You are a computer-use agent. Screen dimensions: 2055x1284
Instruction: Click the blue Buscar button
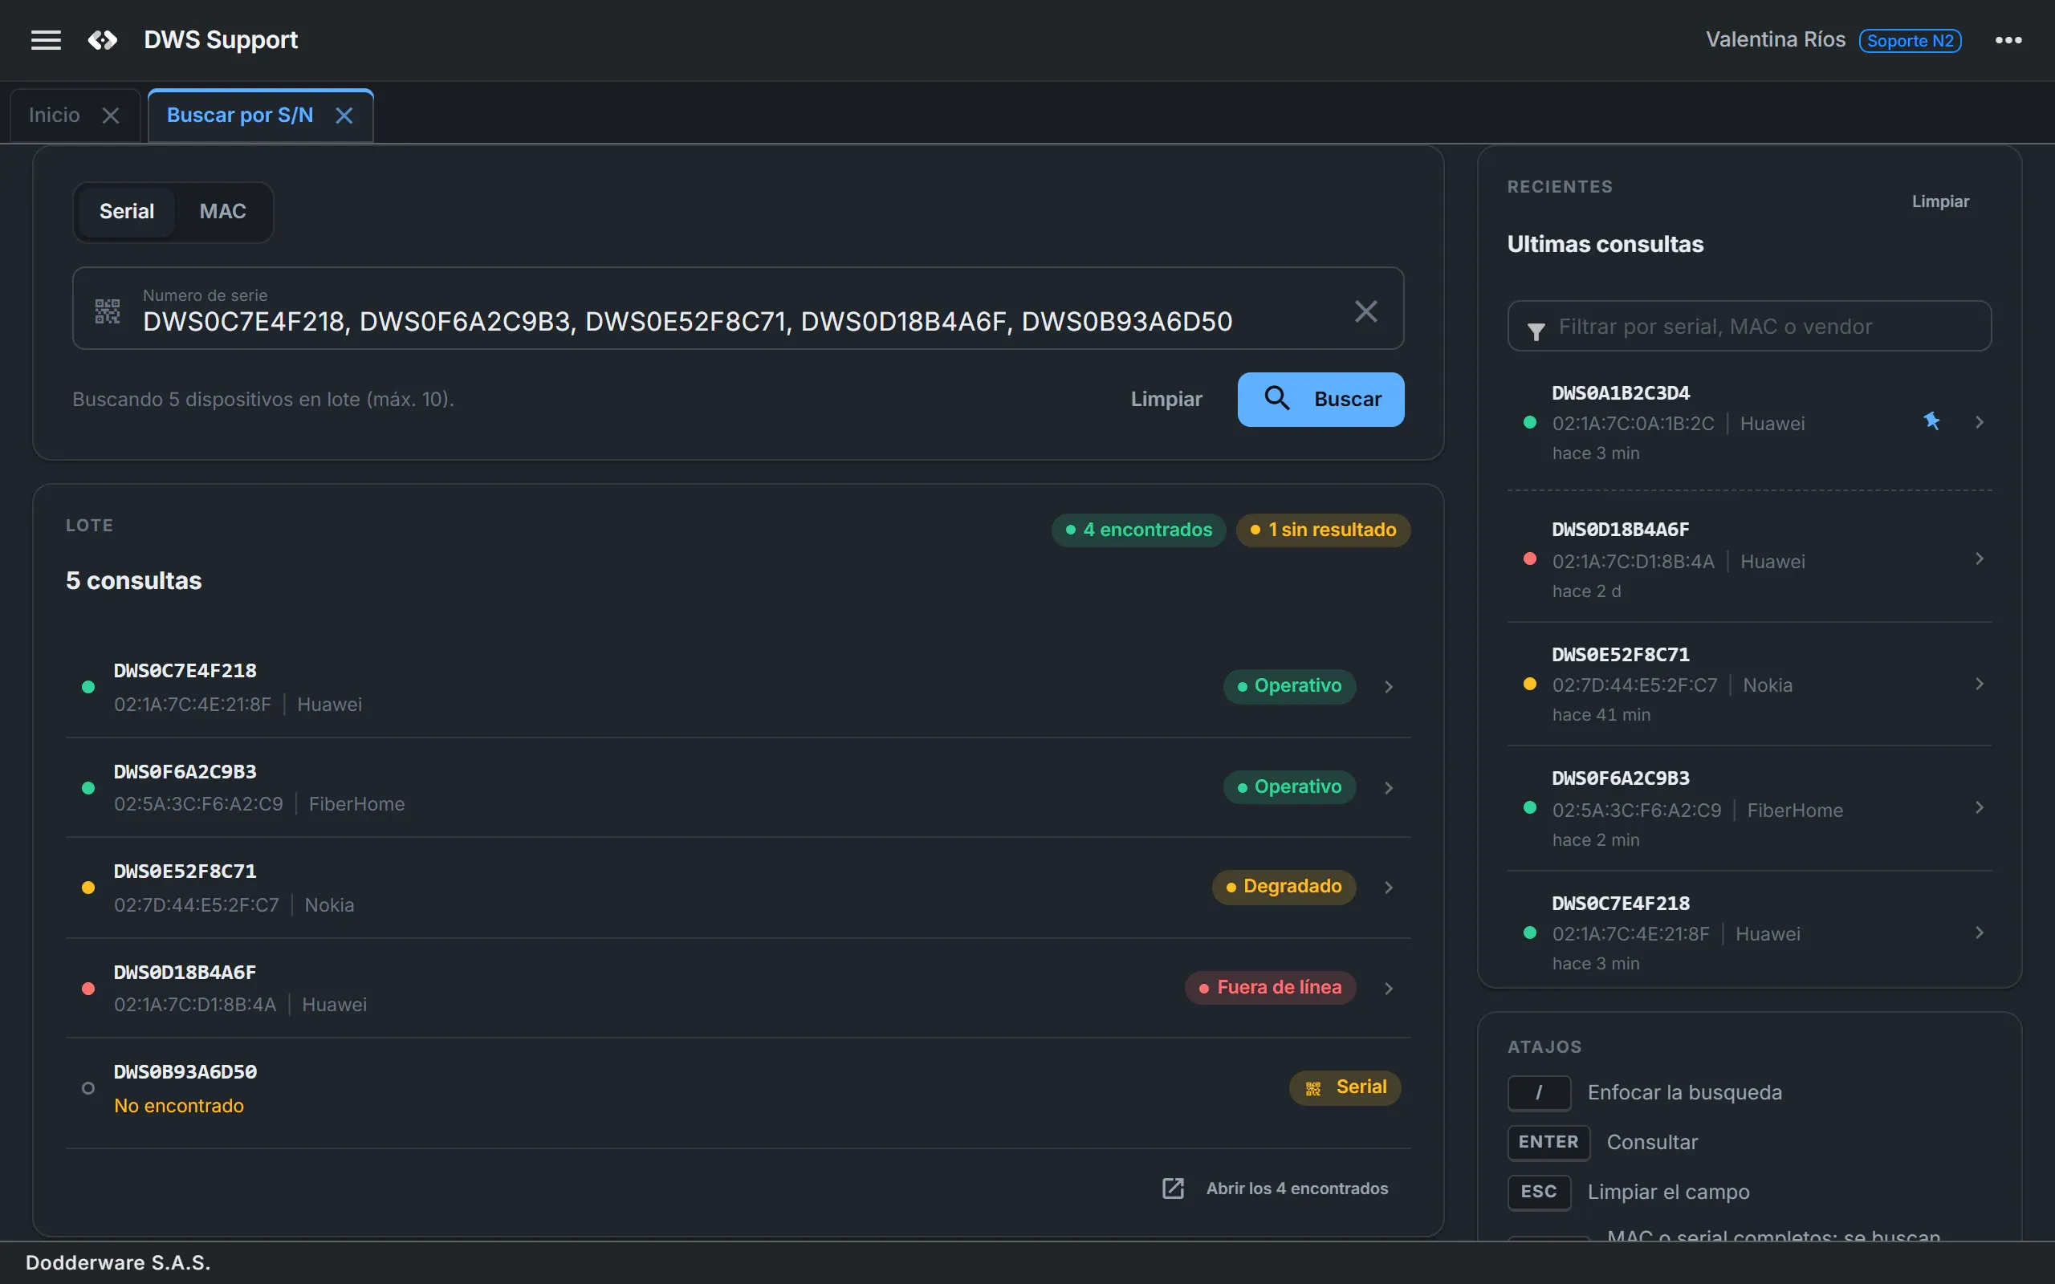pyautogui.click(x=1320, y=399)
